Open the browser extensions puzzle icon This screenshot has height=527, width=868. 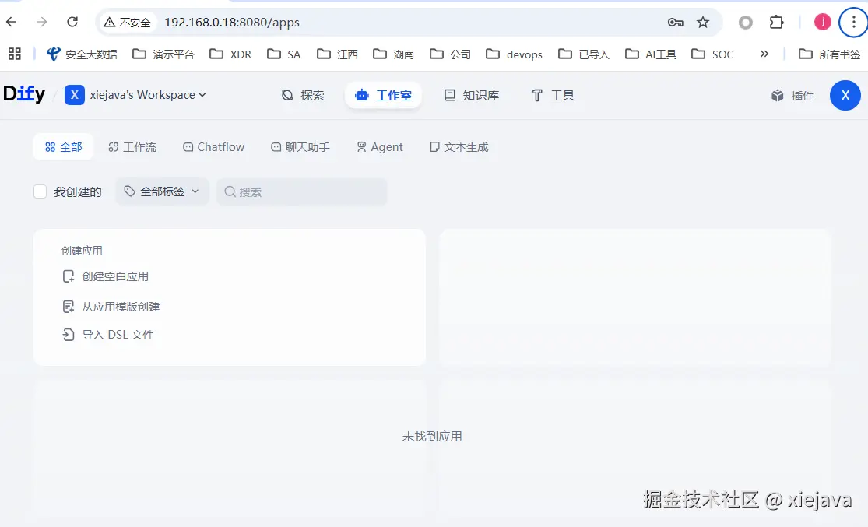pos(777,23)
